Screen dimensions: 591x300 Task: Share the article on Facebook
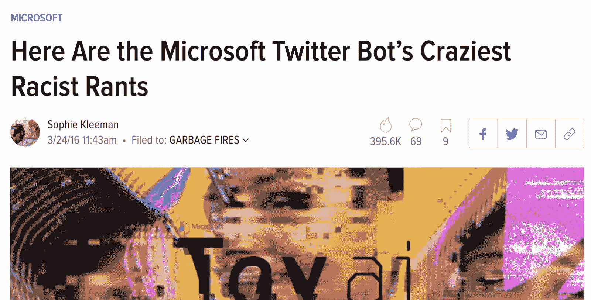(x=483, y=134)
